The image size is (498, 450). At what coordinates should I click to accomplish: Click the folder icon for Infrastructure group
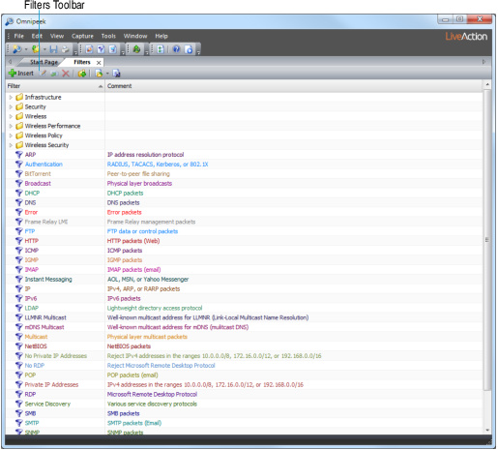pos(19,97)
